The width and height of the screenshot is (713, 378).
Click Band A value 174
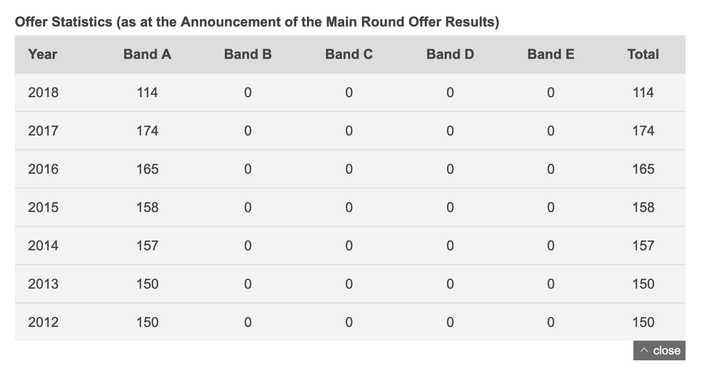click(x=147, y=131)
